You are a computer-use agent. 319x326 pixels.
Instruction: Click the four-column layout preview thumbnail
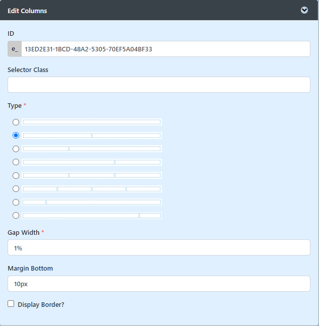point(92,189)
